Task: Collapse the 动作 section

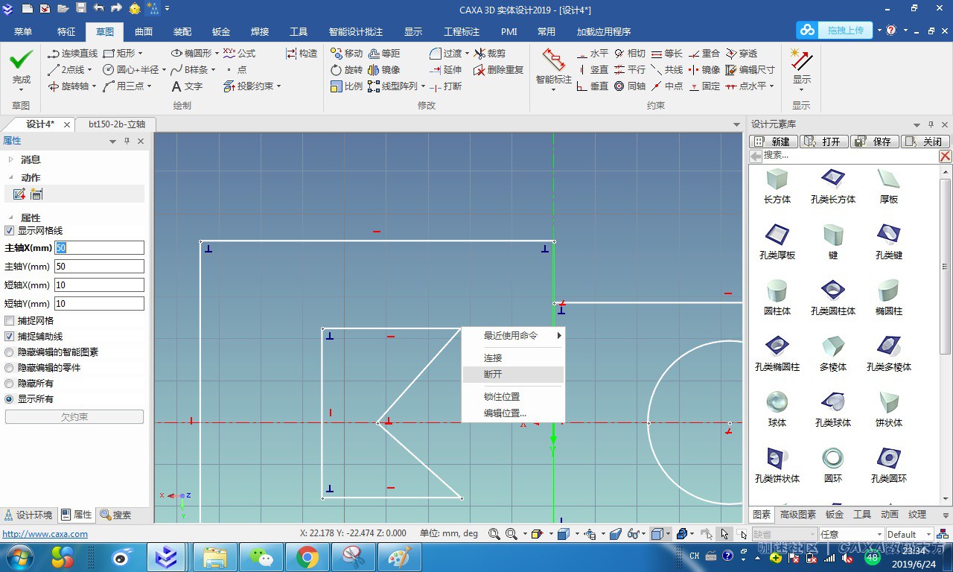Action: tap(10, 177)
